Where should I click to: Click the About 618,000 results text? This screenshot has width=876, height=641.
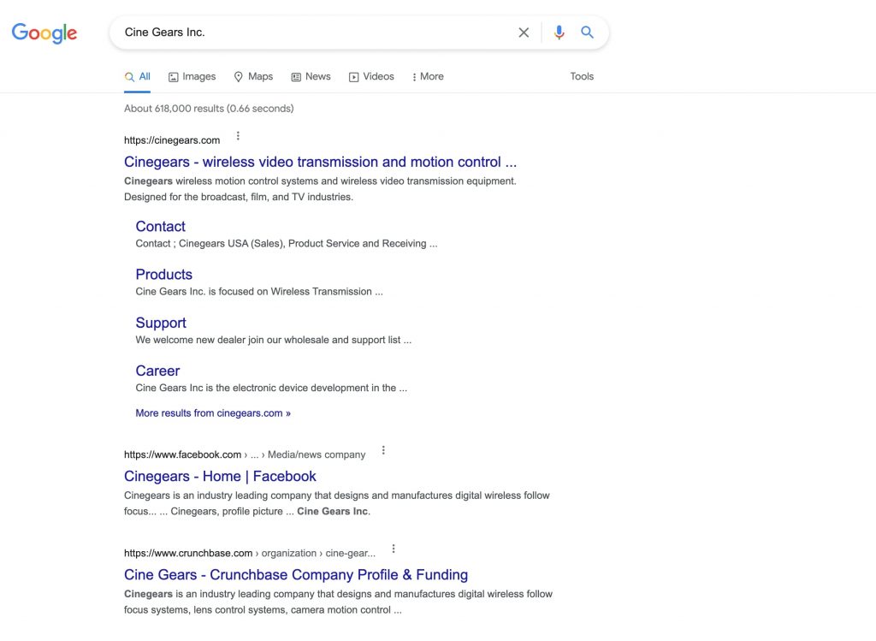pos(209,109)
